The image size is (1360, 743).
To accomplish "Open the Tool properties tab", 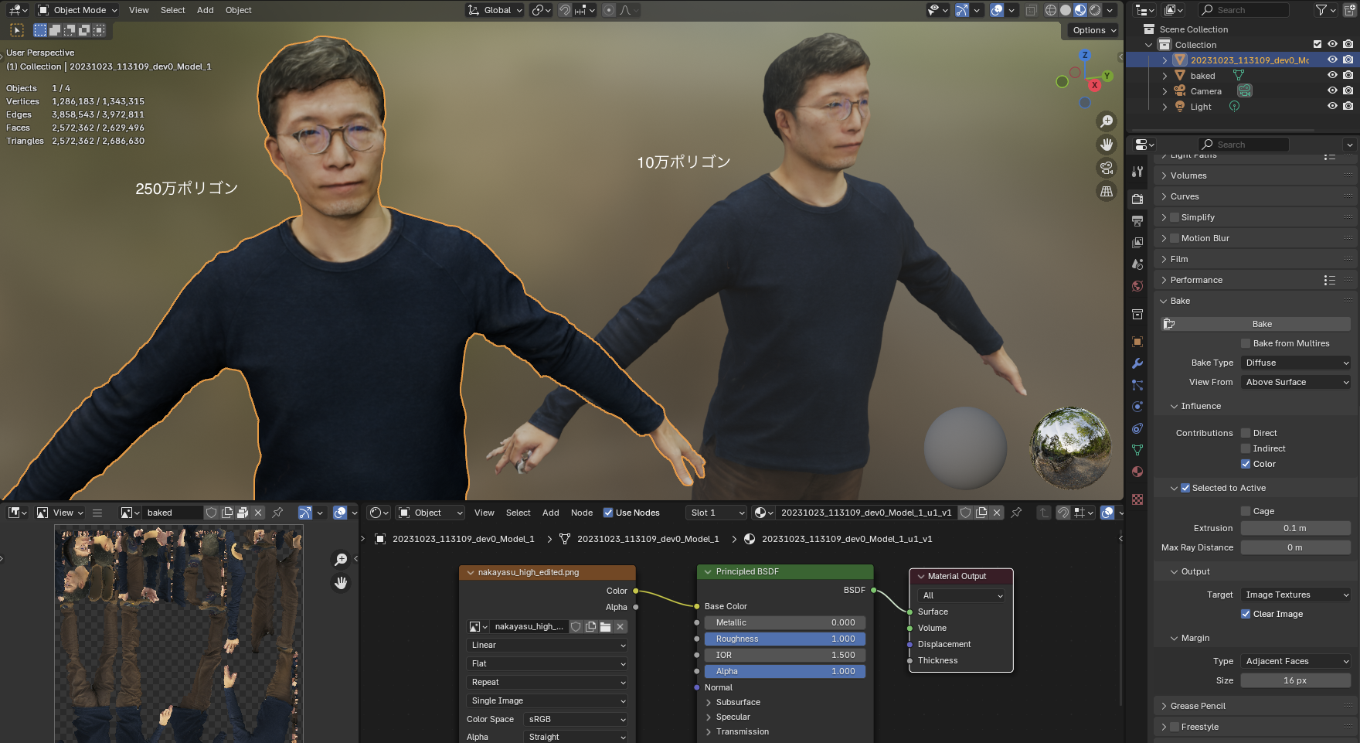I will tap(1137, 172).
